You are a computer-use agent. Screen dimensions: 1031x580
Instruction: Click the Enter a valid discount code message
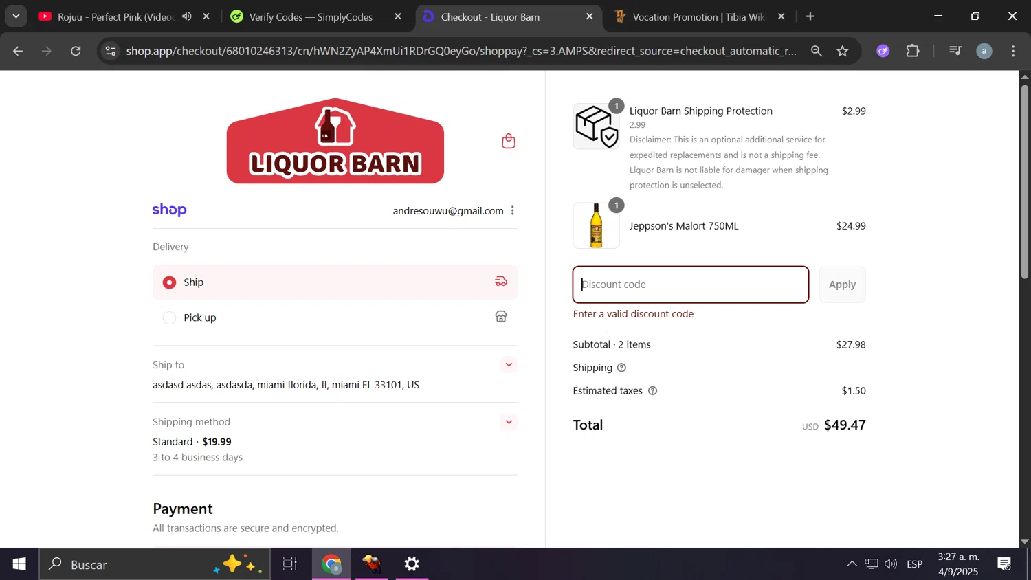[633, 314]
